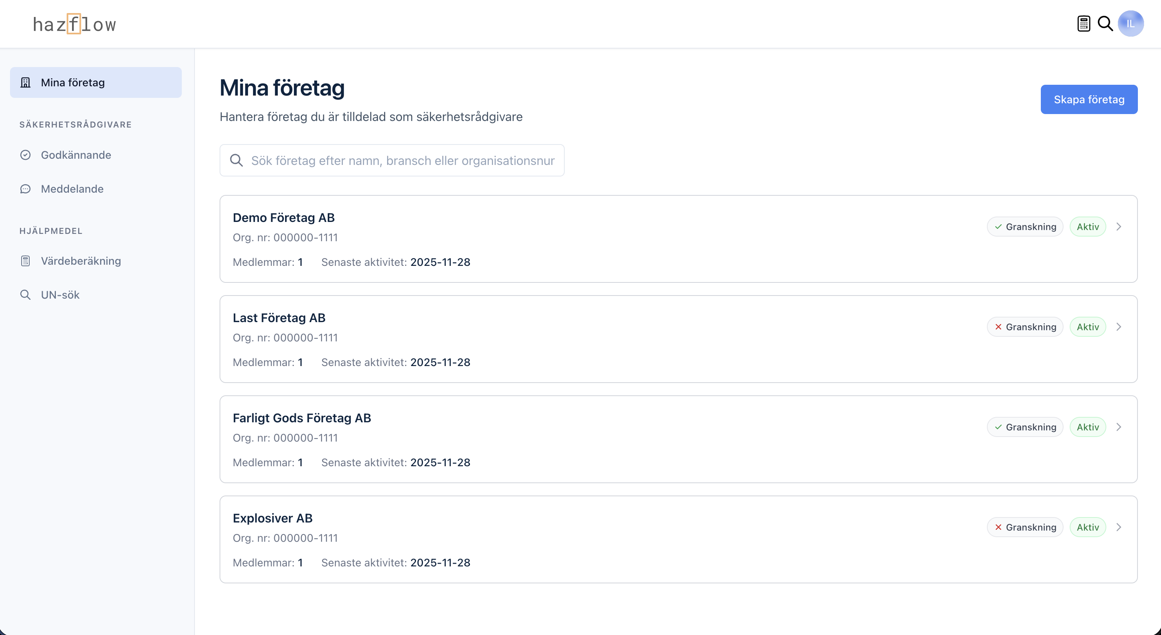
Task: Open the calculator icon in the header
Action: (1084, 24)
